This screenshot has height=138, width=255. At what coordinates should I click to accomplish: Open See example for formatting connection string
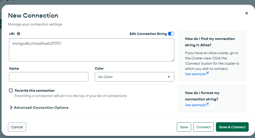point(195,105)
